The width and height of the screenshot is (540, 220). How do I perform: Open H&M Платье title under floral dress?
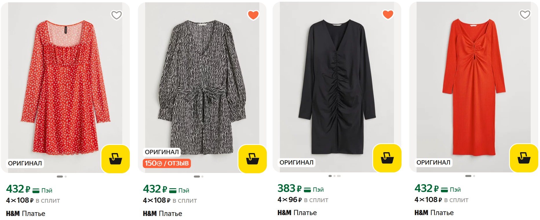point(26,214)
